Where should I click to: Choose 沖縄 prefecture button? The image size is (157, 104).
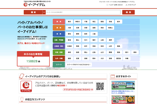click(x=127, y=58)
